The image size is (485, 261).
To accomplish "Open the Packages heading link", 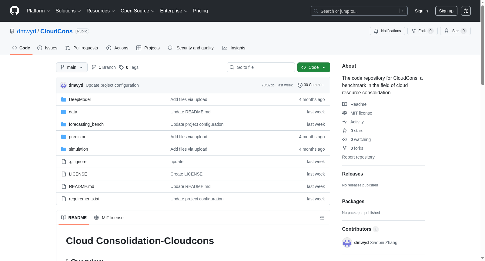I will pos(353,201).
